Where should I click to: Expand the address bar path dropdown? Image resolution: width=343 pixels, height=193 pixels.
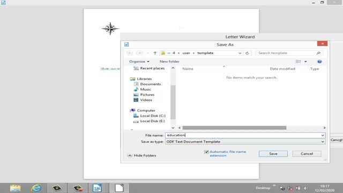240,53
